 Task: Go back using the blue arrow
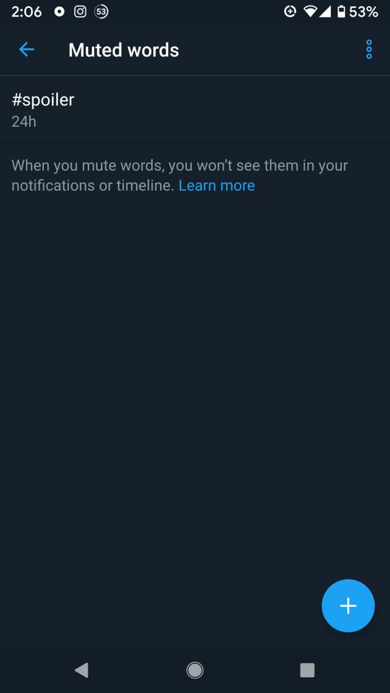pos(26,49)
